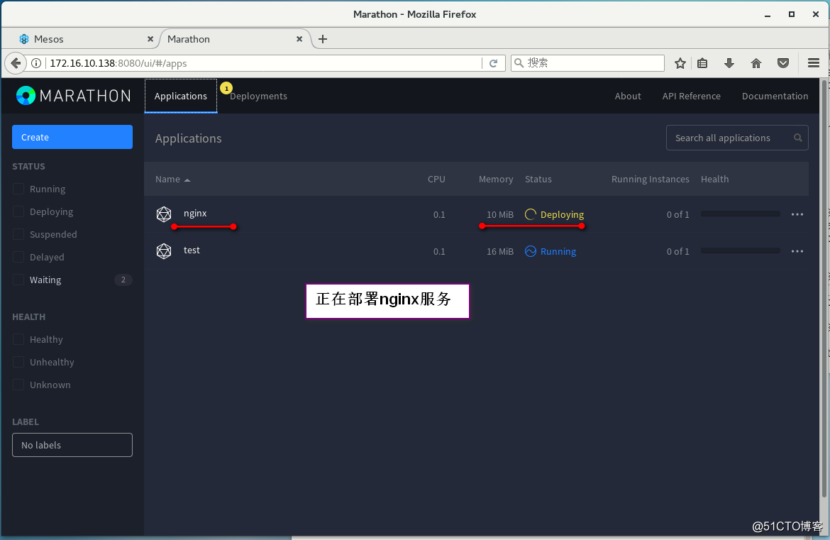Sort applications by Name column
830x540 pixels.
(x=172, y=180)
